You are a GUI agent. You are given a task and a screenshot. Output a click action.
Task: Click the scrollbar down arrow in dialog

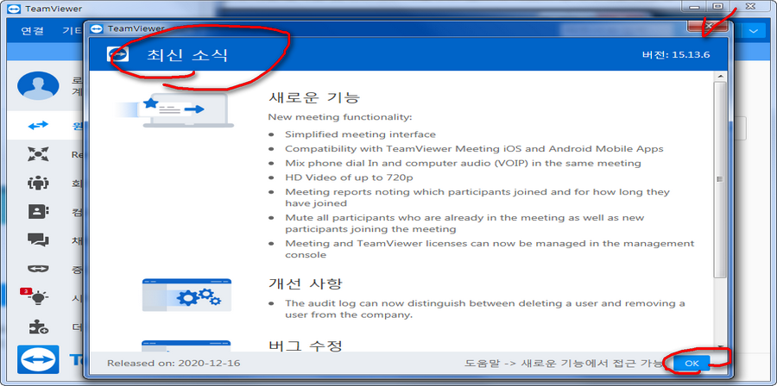pyautogui.click(x=720, y=347)
